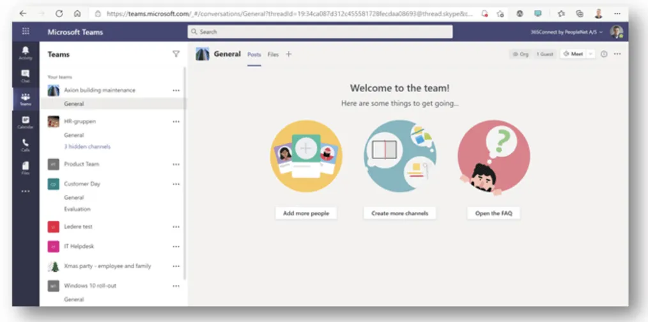Add a new tab with plus icon

click(x=288, y=54)
